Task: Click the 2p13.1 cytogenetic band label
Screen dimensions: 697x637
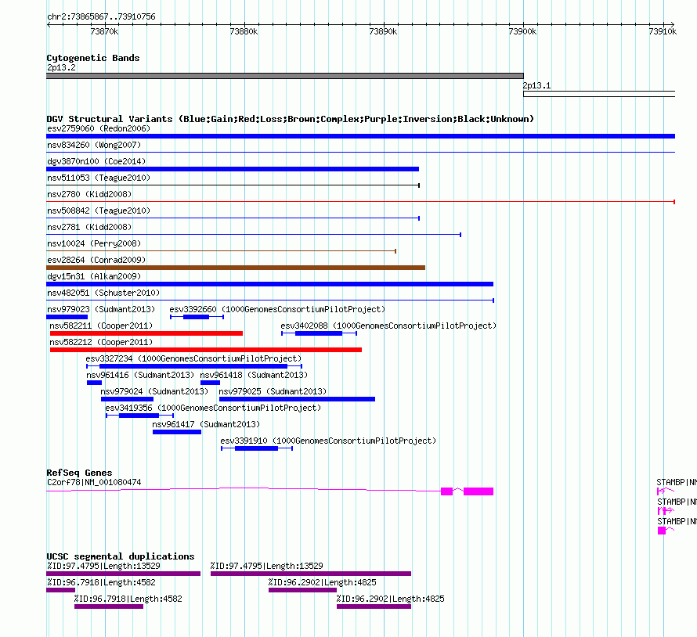Action: (536, 86)
